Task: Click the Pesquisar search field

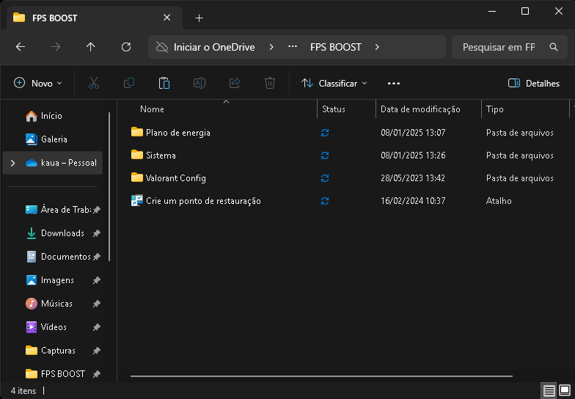Action: pos(499,47)
